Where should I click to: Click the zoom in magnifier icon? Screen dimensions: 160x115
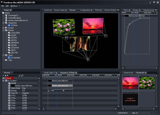[22, 76]
